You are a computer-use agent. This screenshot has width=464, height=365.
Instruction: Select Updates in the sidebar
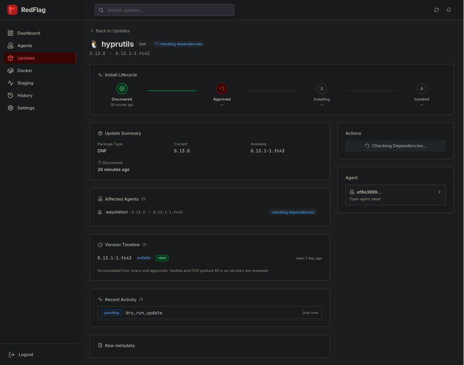point(40,58)
